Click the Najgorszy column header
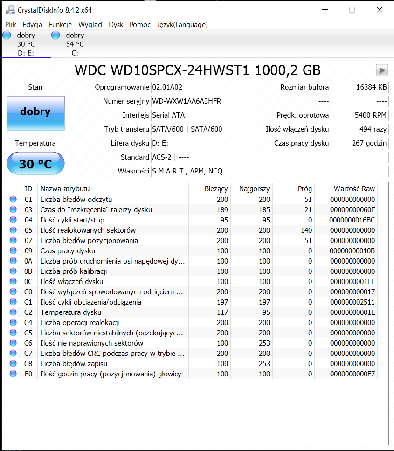Screen dimensions: 394x451 [251, 189]
